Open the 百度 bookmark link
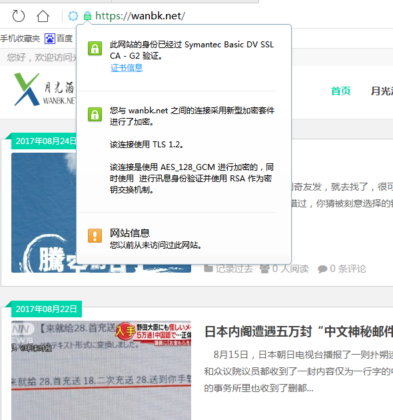The image size is (393, 420). (x=65, y=39)
